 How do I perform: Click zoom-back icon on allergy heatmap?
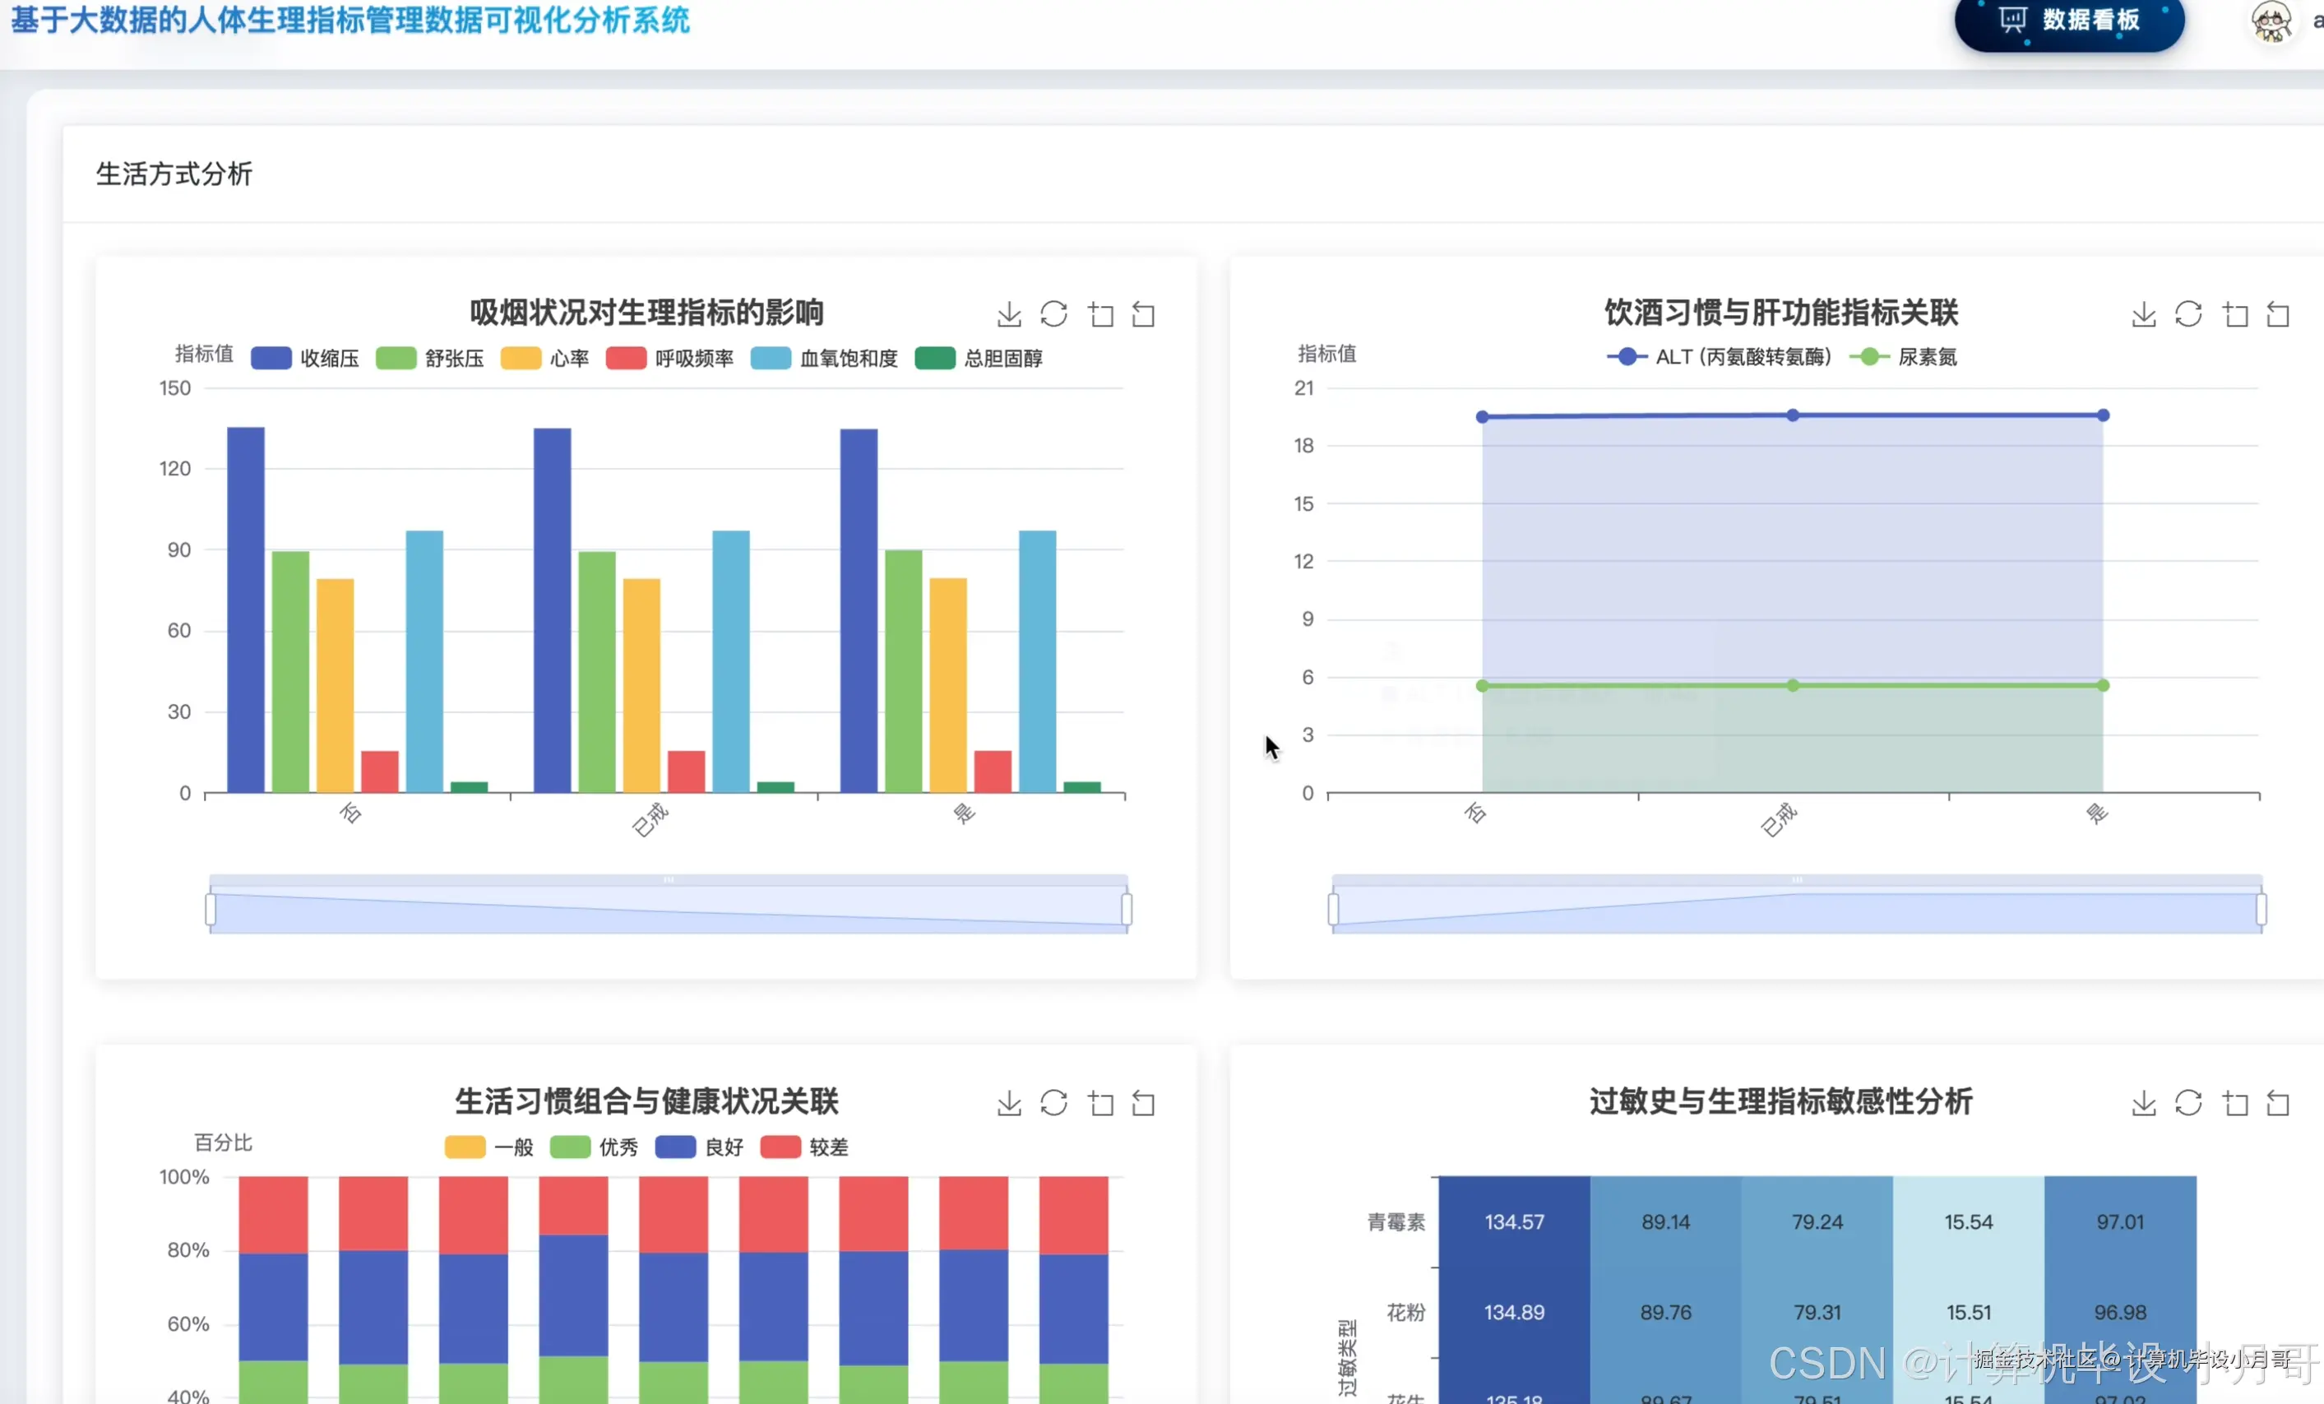[2278, 1103]
